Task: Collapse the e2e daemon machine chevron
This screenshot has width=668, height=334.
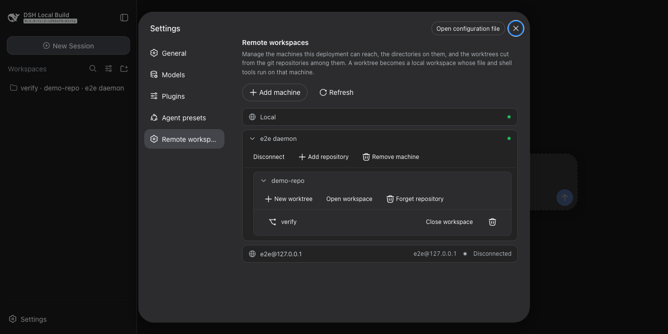Action: point(252,139)
